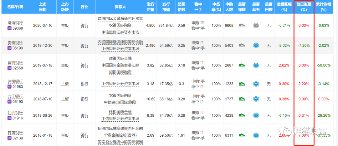Click the HK badge beside code 01983

coord(9,86)
